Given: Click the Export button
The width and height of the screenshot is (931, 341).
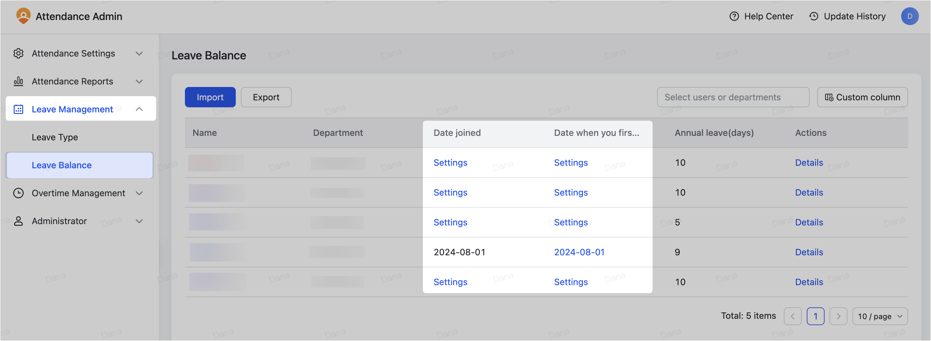Looking at the screenshot, I should [x=266, y=97].
